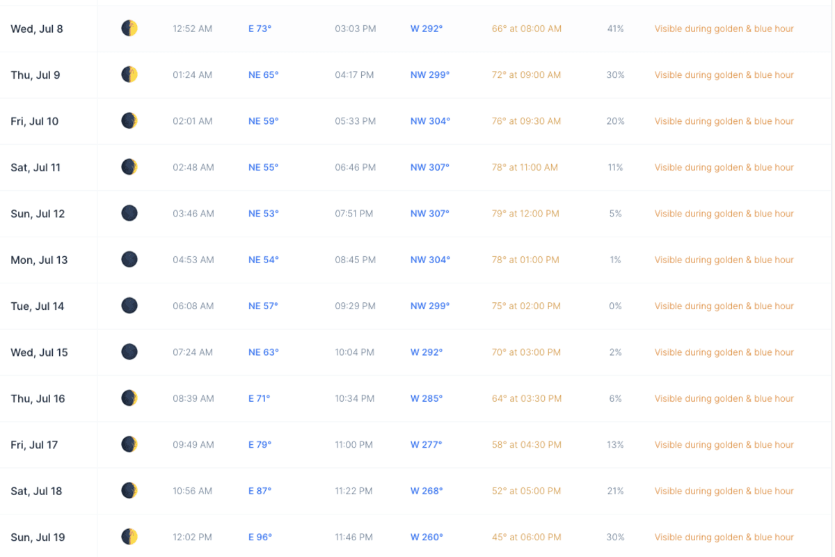The height and width of the screenshot is (557, 835).
Task: Open the E 73° moonrise direction link
Action: tap(260, 29)
